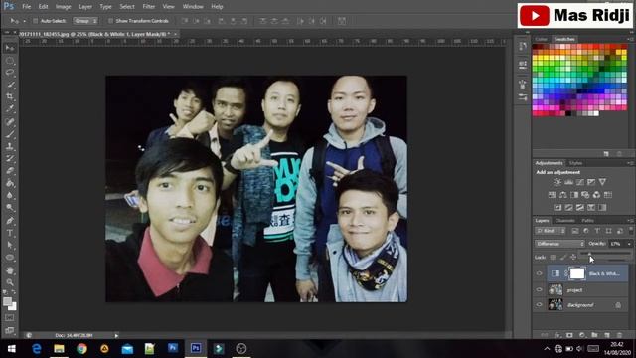Select the Paint Bucket tool
The image size is (636, 358).
10,183
